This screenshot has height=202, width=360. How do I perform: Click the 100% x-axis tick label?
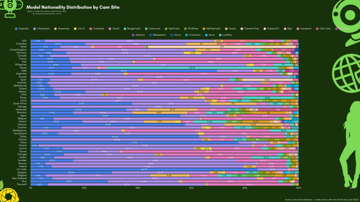(298, 188)
